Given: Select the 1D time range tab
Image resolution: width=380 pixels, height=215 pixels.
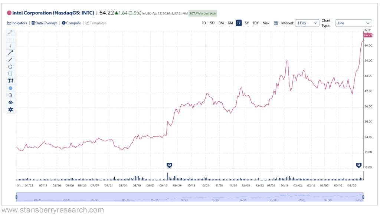Looking at the screenshot, I should [x=203, y=23].
